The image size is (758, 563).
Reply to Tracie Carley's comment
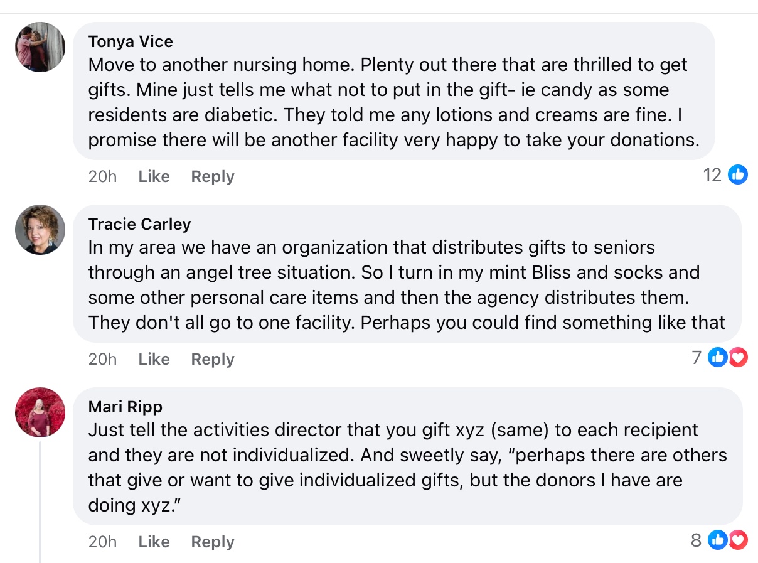pyautogui.click(x=213, y=359)
